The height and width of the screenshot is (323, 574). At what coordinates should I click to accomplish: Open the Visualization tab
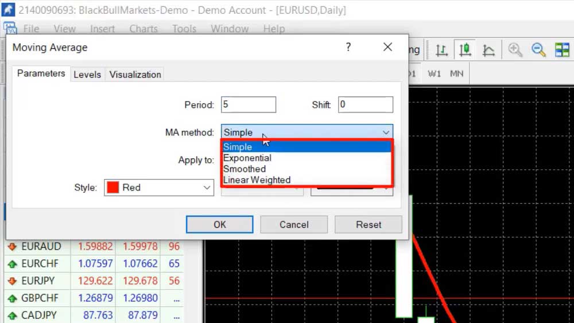click(135, 75)
